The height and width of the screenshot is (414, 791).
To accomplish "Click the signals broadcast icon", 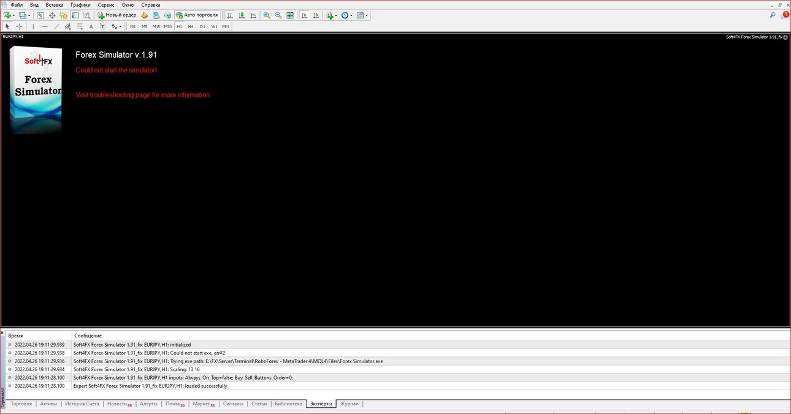I will pyautogui.click(x=167, y=15).
